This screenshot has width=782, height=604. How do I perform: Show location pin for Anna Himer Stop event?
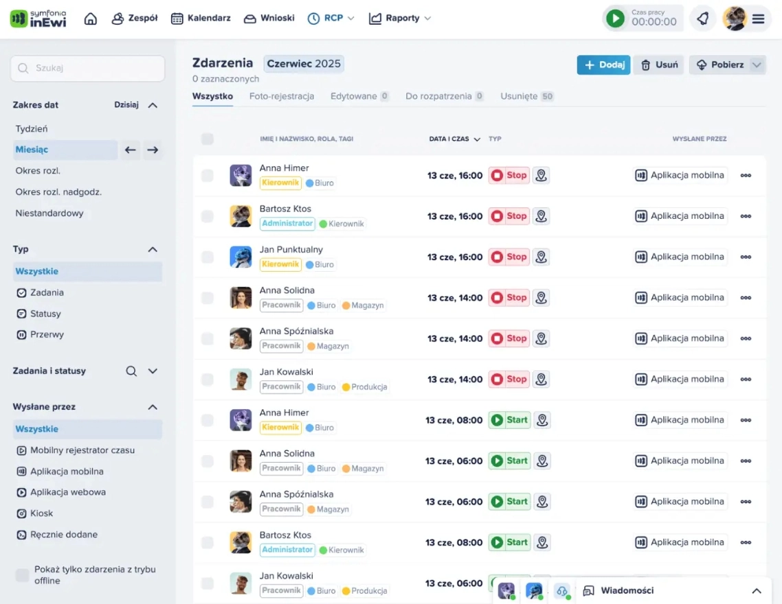pyautogui.click(x=541, y=175)
